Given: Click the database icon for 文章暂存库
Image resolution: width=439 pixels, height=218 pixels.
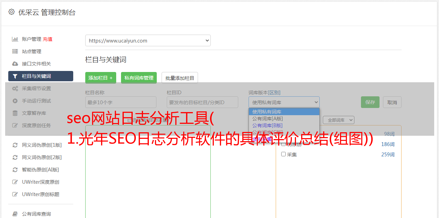Looking at the screenshot, I should point(15,113).
